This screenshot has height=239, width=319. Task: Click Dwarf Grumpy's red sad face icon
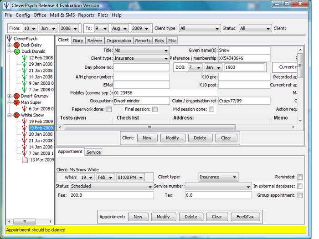click(16, 96)
